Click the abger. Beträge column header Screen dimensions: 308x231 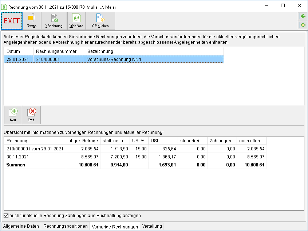coord(83,141)
